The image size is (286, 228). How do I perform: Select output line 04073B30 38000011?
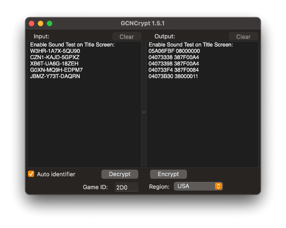(x=173, y=76)
